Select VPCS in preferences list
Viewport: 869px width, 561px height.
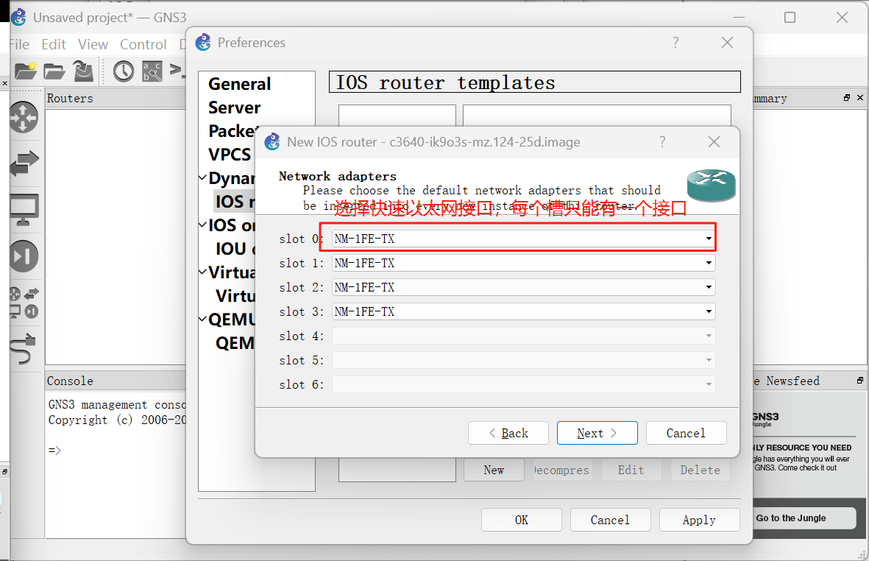pos(230,155)
